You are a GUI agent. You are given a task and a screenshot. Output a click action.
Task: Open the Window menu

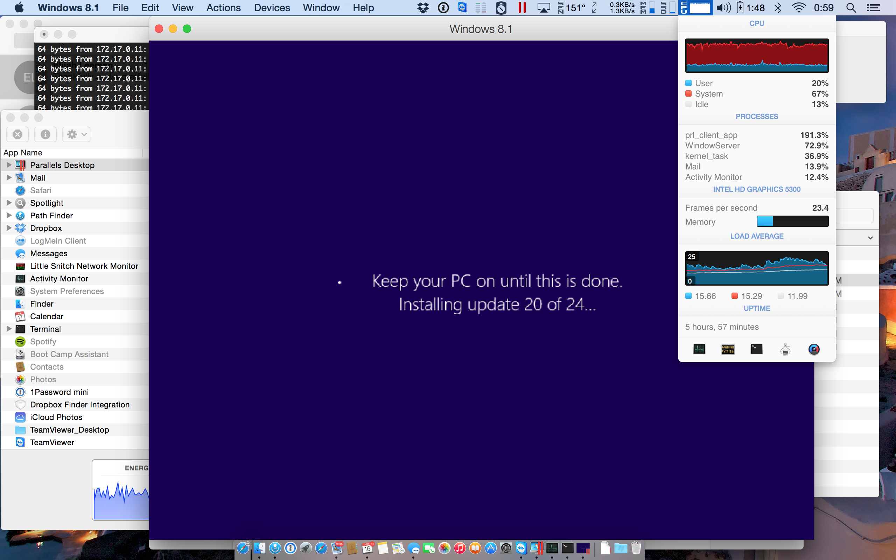[321, 7]
